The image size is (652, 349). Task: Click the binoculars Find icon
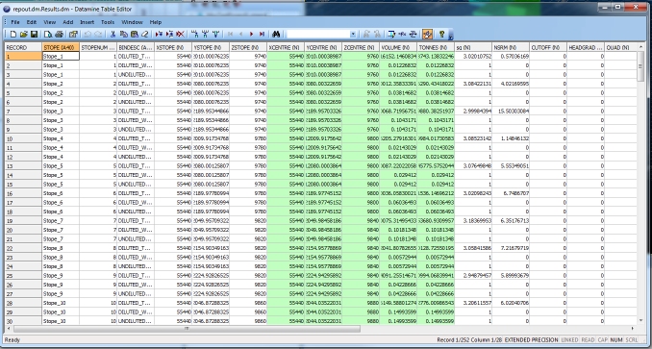coord(276,34)
